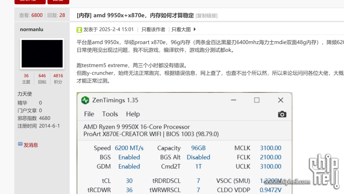Image resolution: width=344 pixels, height=194 pixels.
Task: Expand the arrow next to 只看大图
Action: coord(195,30)
